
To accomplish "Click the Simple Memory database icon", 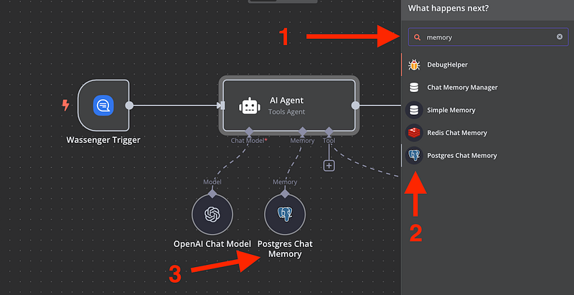I will (414, 110).
